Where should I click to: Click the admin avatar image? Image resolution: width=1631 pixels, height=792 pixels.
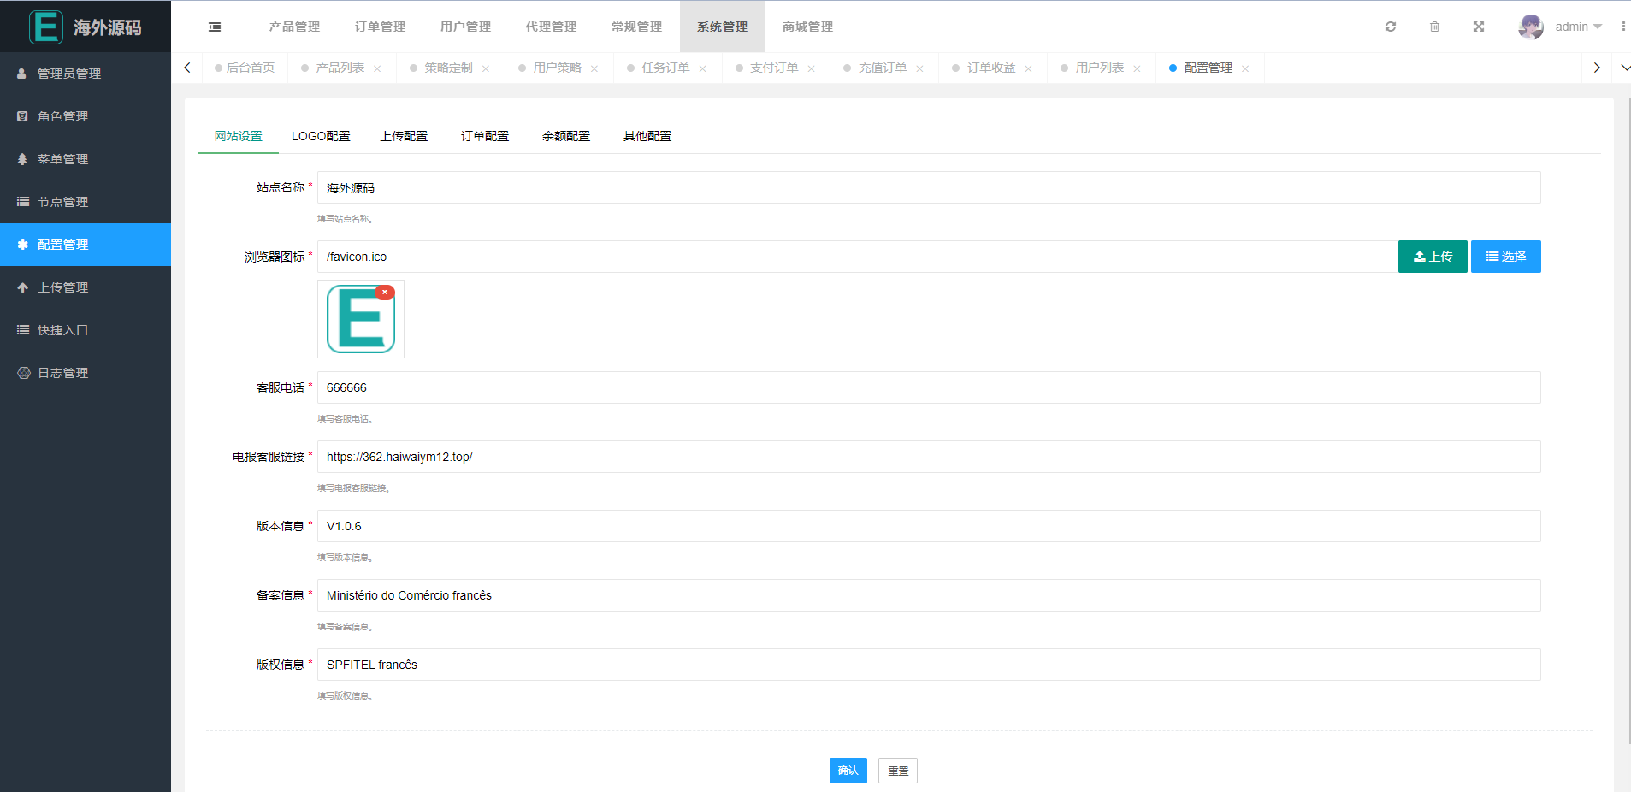pos(1531,27)
